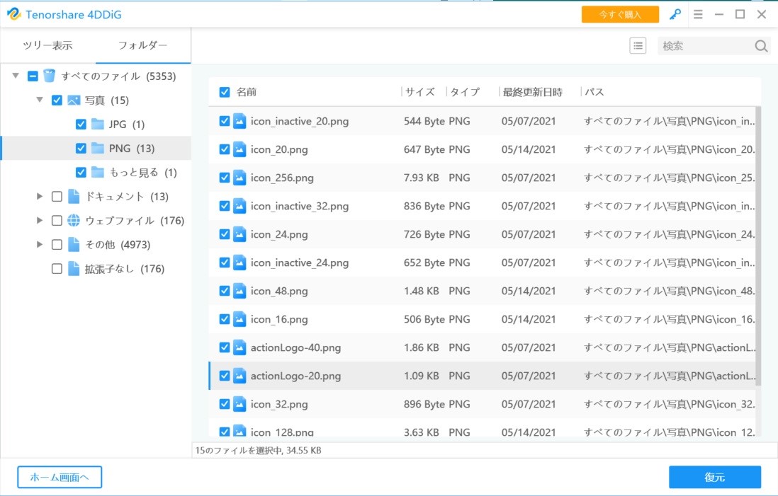Click the picture icon next to 写真
This screenshot has height=496, width=778.
(74, 100)
